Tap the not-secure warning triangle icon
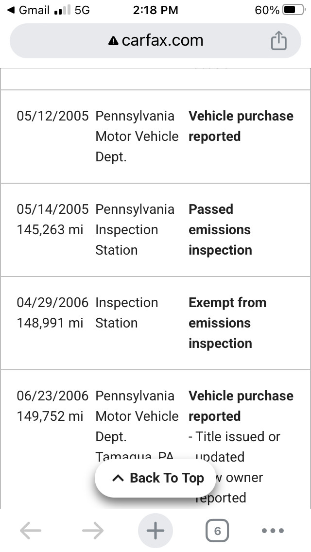 click(x=113, y=41)
